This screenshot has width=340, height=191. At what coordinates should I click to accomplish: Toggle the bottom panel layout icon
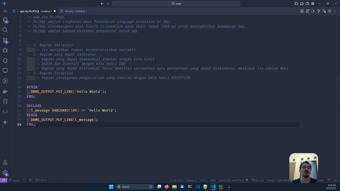(x=302, y=4)
